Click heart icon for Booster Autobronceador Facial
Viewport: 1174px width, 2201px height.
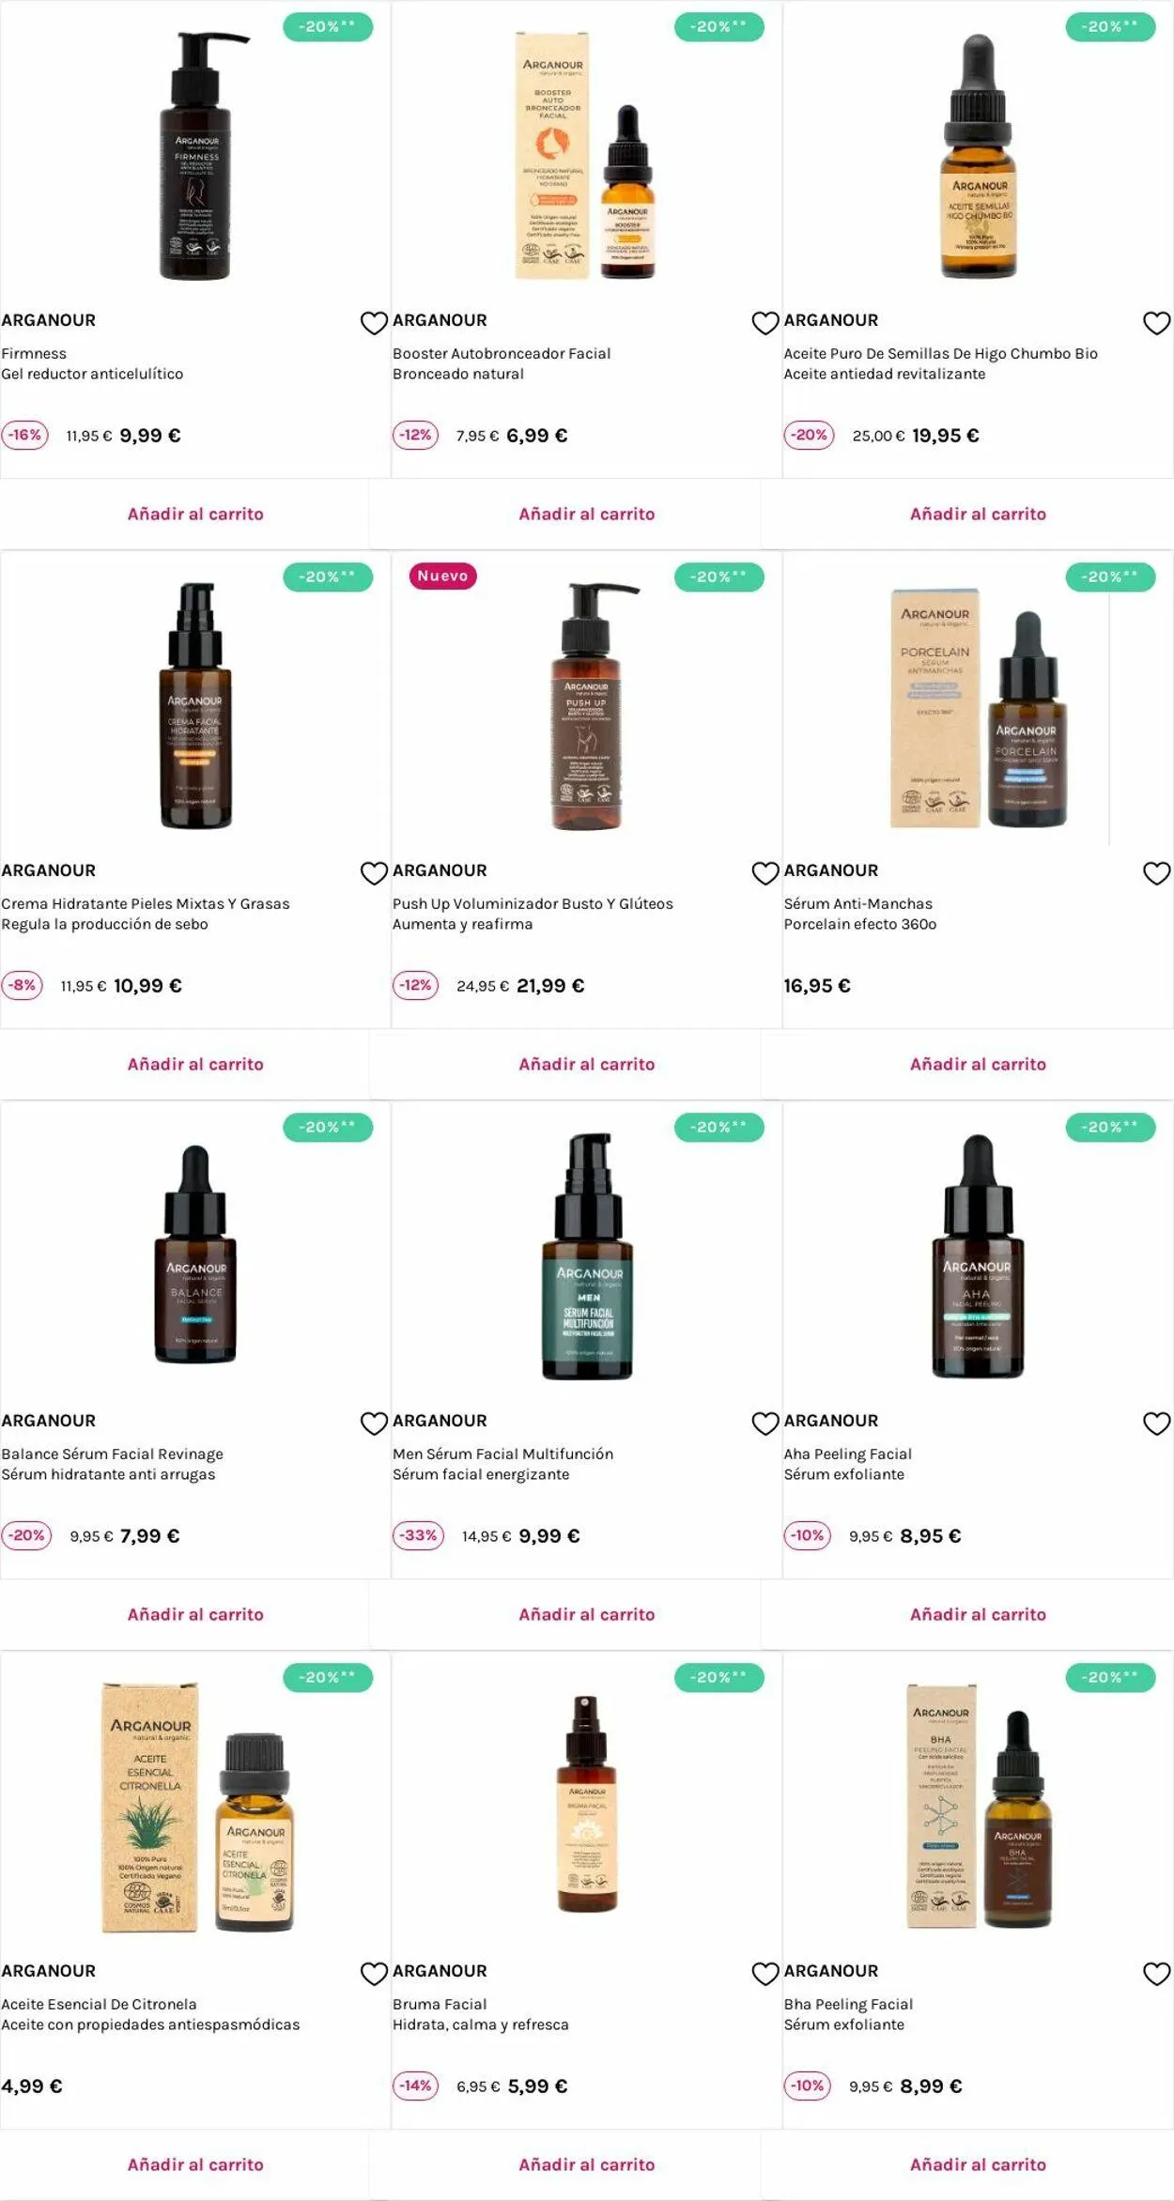tap(765, 323)
